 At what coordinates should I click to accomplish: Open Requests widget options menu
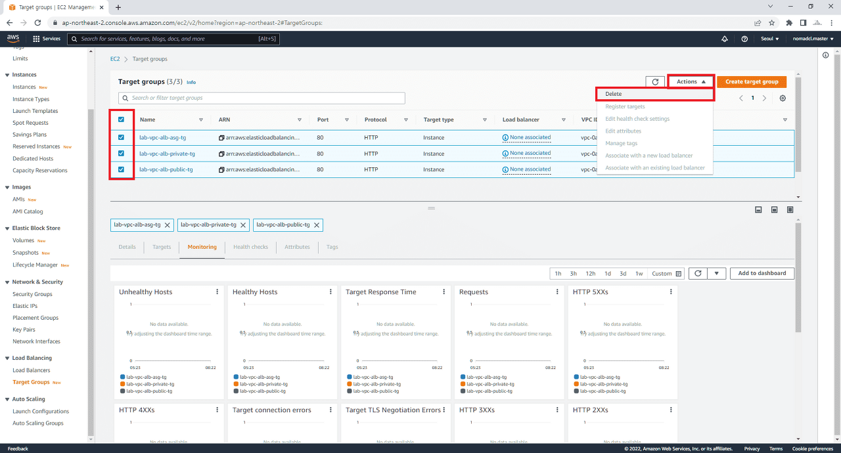(x=558, y=292)
